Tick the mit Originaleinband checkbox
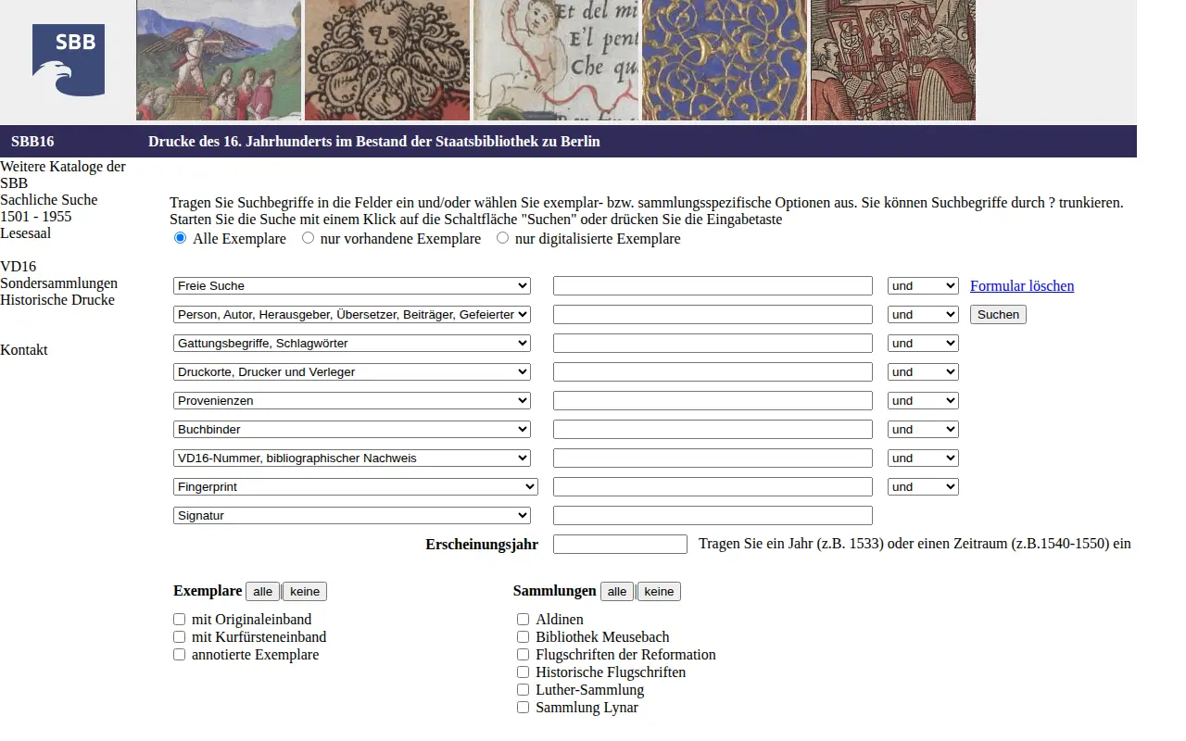The height and width of the screenshot is (741, 1186). coord(180,620)
